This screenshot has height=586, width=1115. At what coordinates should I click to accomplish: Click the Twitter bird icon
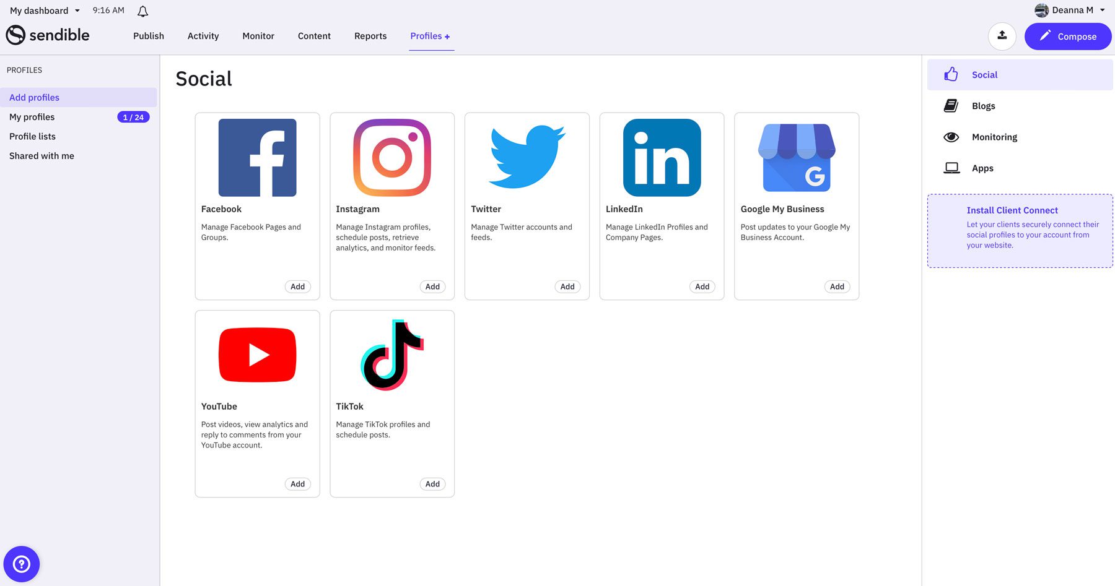click(x=527, y=157)
